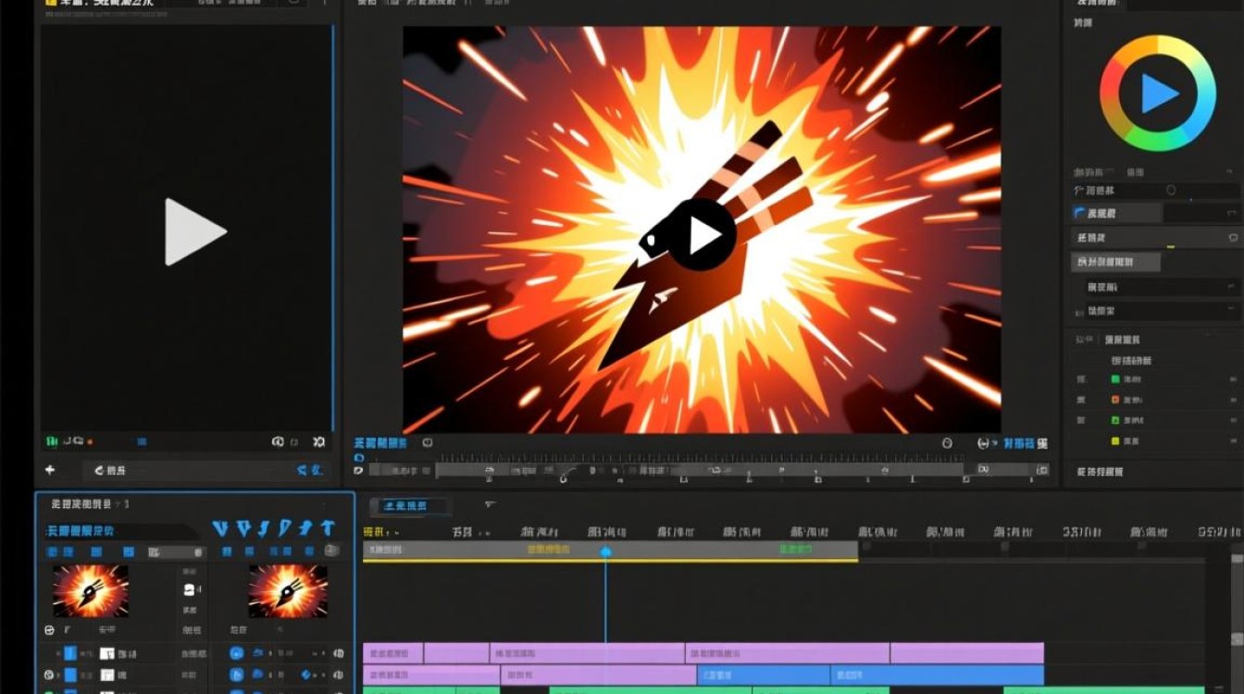Select the highlighted gray item in the right panel
The height and width of the screenshot is (694, 1244).
point(1116,263)
